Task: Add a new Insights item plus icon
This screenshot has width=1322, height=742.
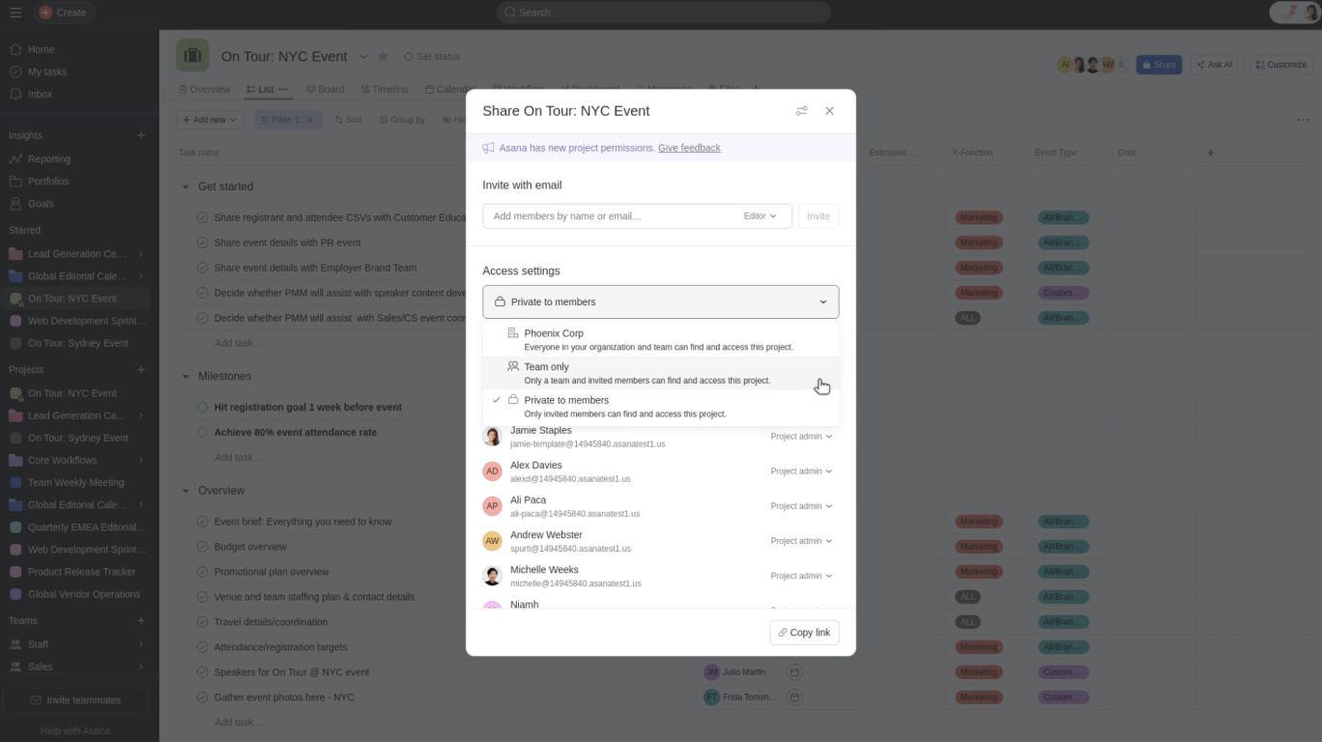Action: tap(141, 135)
